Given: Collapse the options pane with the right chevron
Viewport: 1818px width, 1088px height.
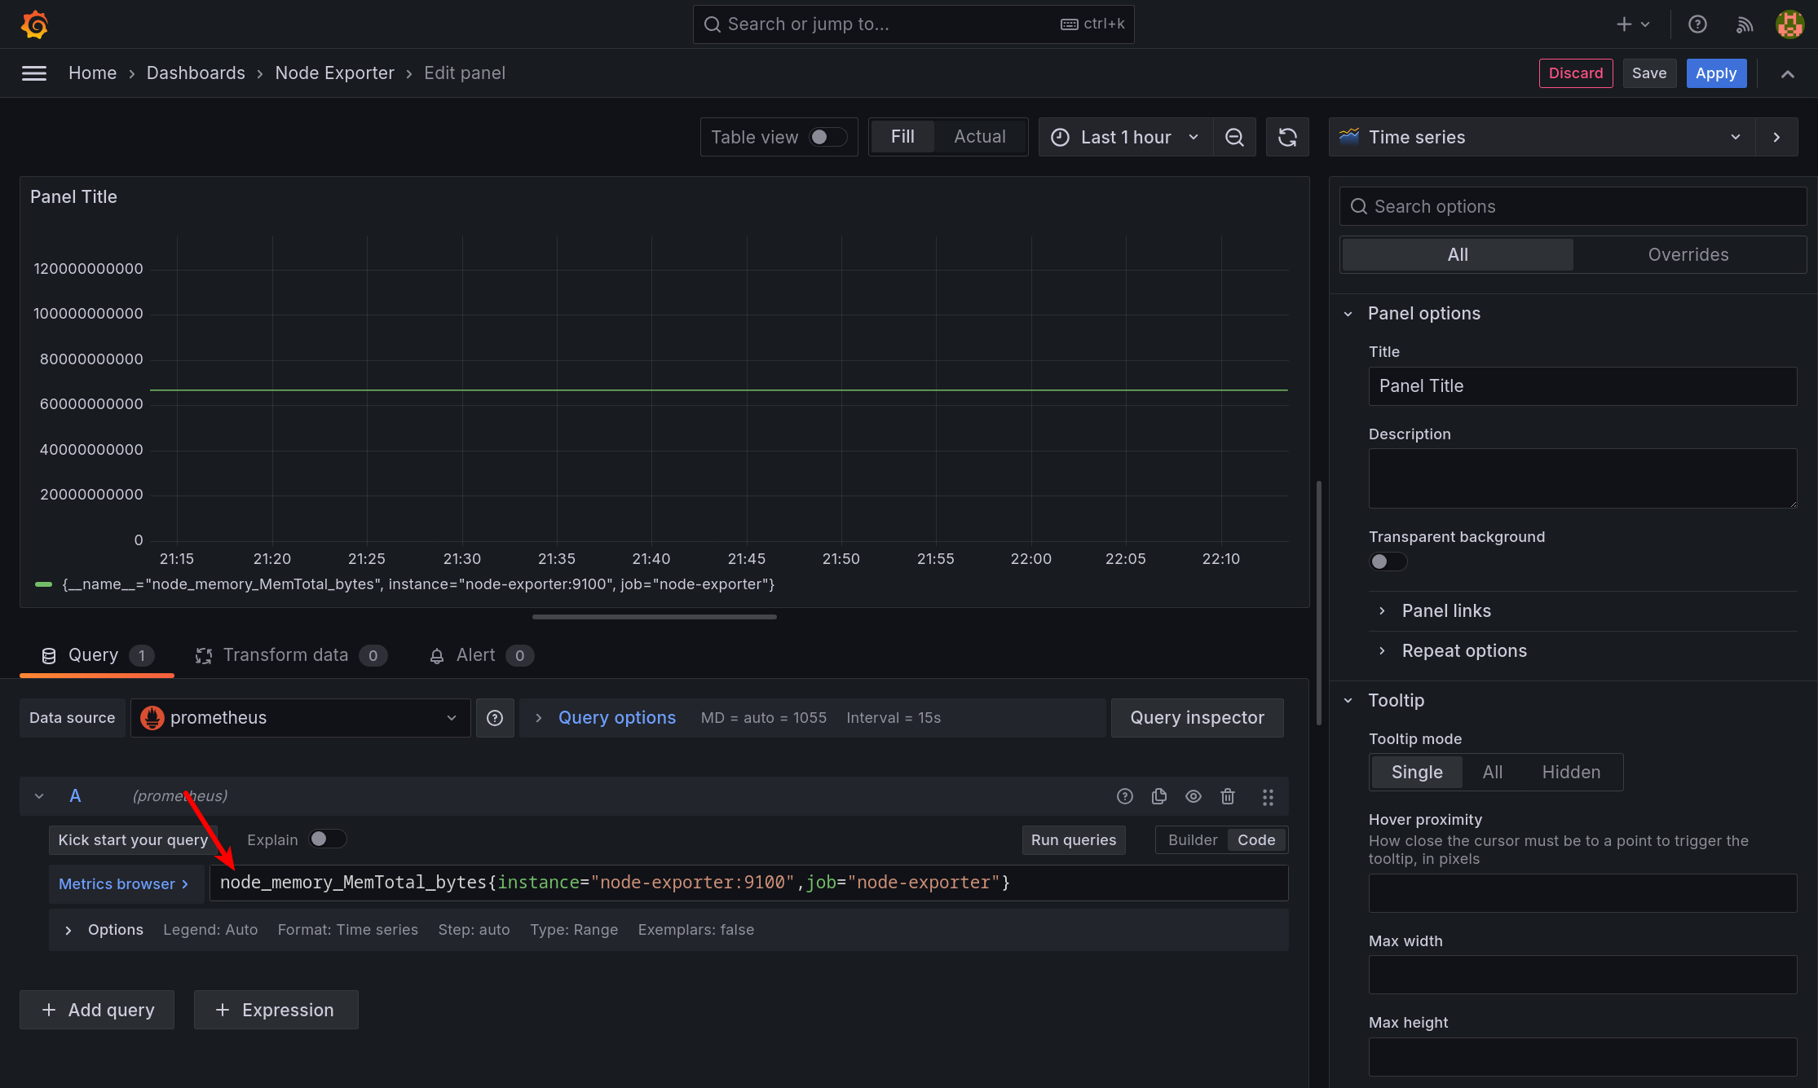Looking at the screenshot, I should tap(1776, 137).
